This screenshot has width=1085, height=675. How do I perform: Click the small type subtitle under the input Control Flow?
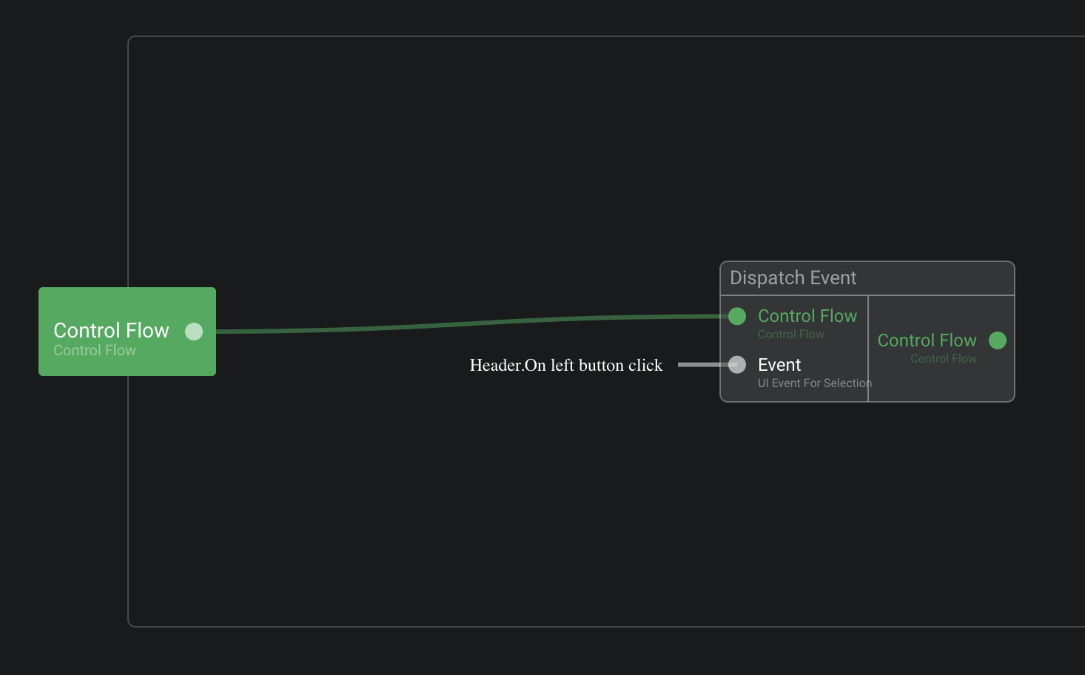click(x=790, y=335)
